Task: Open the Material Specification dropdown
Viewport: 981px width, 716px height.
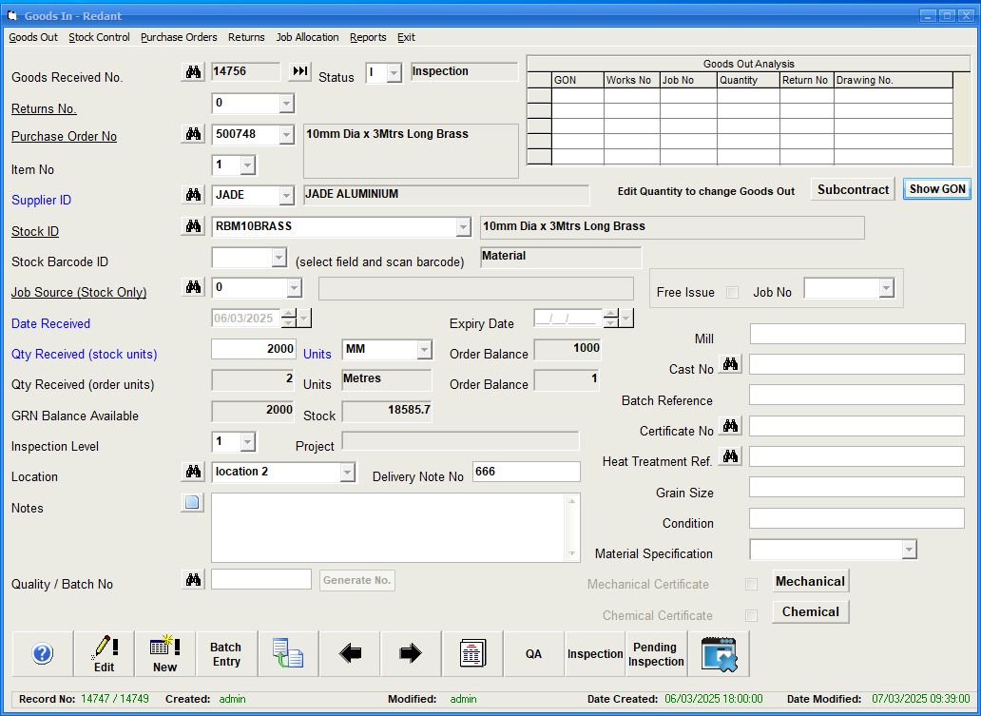Action: [909, 550]
